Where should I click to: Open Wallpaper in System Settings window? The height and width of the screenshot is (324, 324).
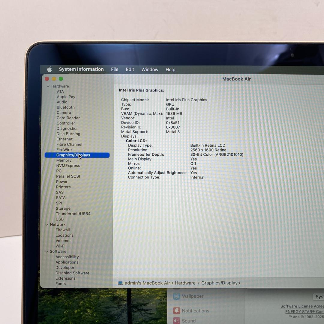[x=188, y=296]
